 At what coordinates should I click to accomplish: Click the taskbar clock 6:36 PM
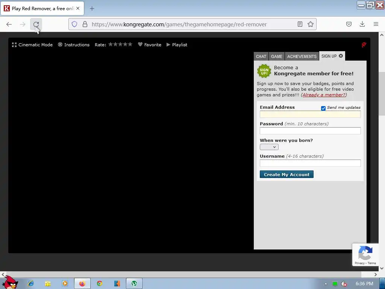[364, 284]
